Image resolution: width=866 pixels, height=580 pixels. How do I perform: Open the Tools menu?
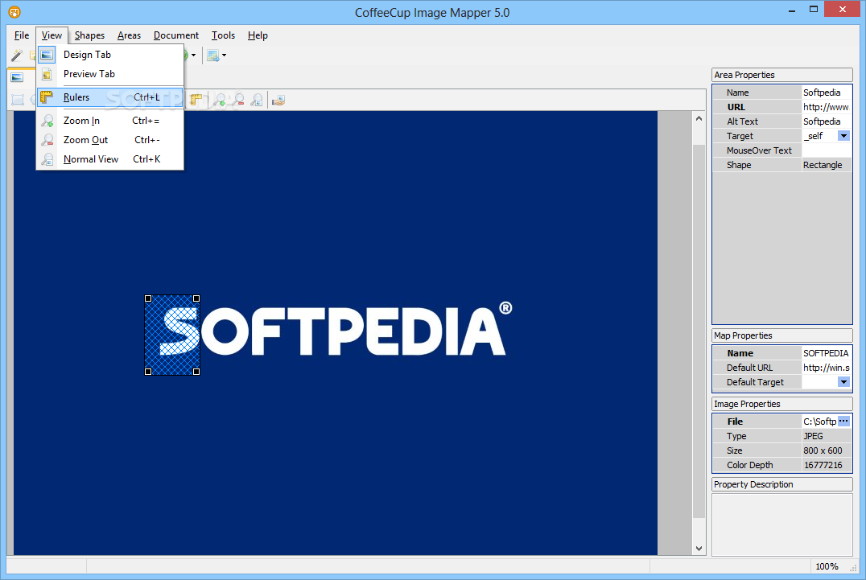click(x=223, y=35)
